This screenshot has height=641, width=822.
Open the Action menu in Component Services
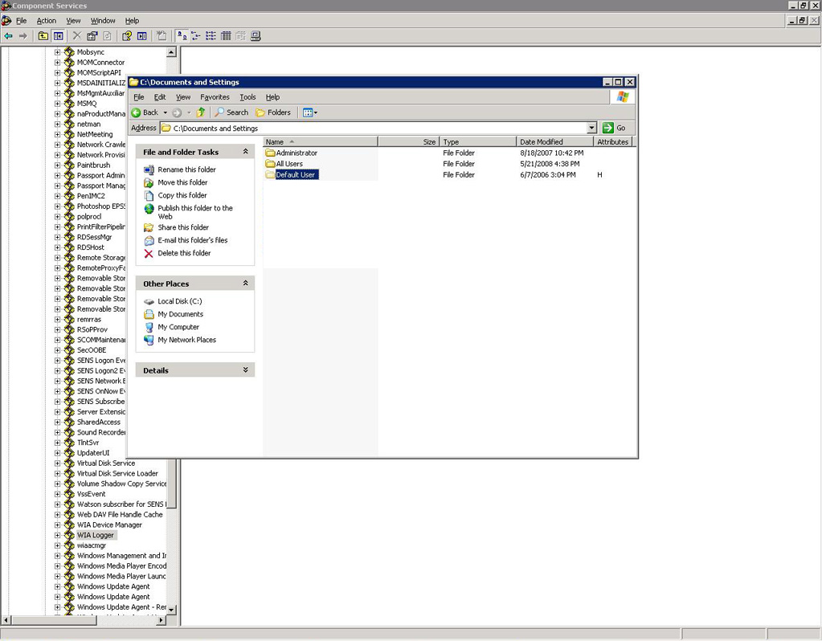[x=46, y=20]
